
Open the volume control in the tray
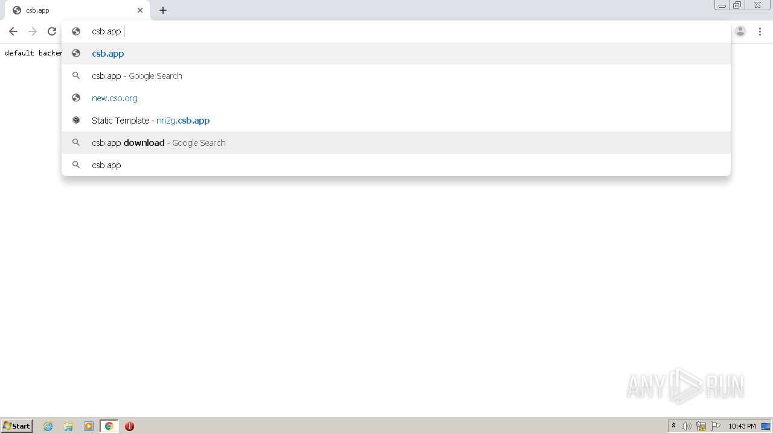(687, 426)
